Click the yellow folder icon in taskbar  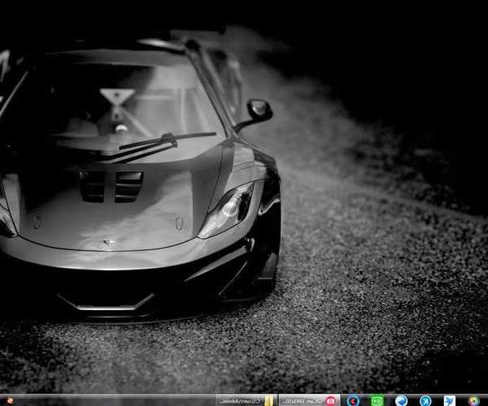(268, 400)
